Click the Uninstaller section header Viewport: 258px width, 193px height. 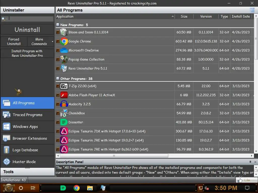[27, 10]
